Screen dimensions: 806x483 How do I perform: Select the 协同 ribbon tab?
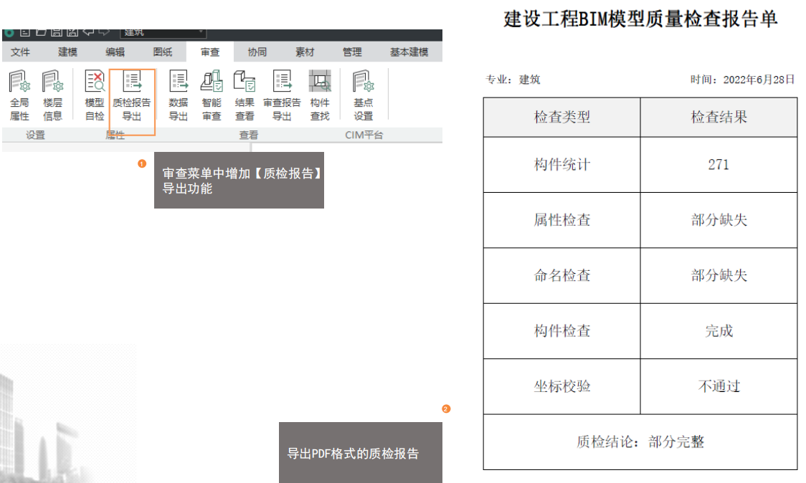point(257,52)
